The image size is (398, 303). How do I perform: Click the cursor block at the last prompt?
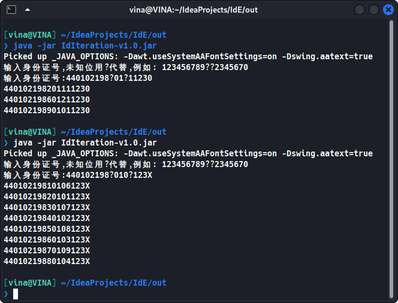tap(16, 294)
